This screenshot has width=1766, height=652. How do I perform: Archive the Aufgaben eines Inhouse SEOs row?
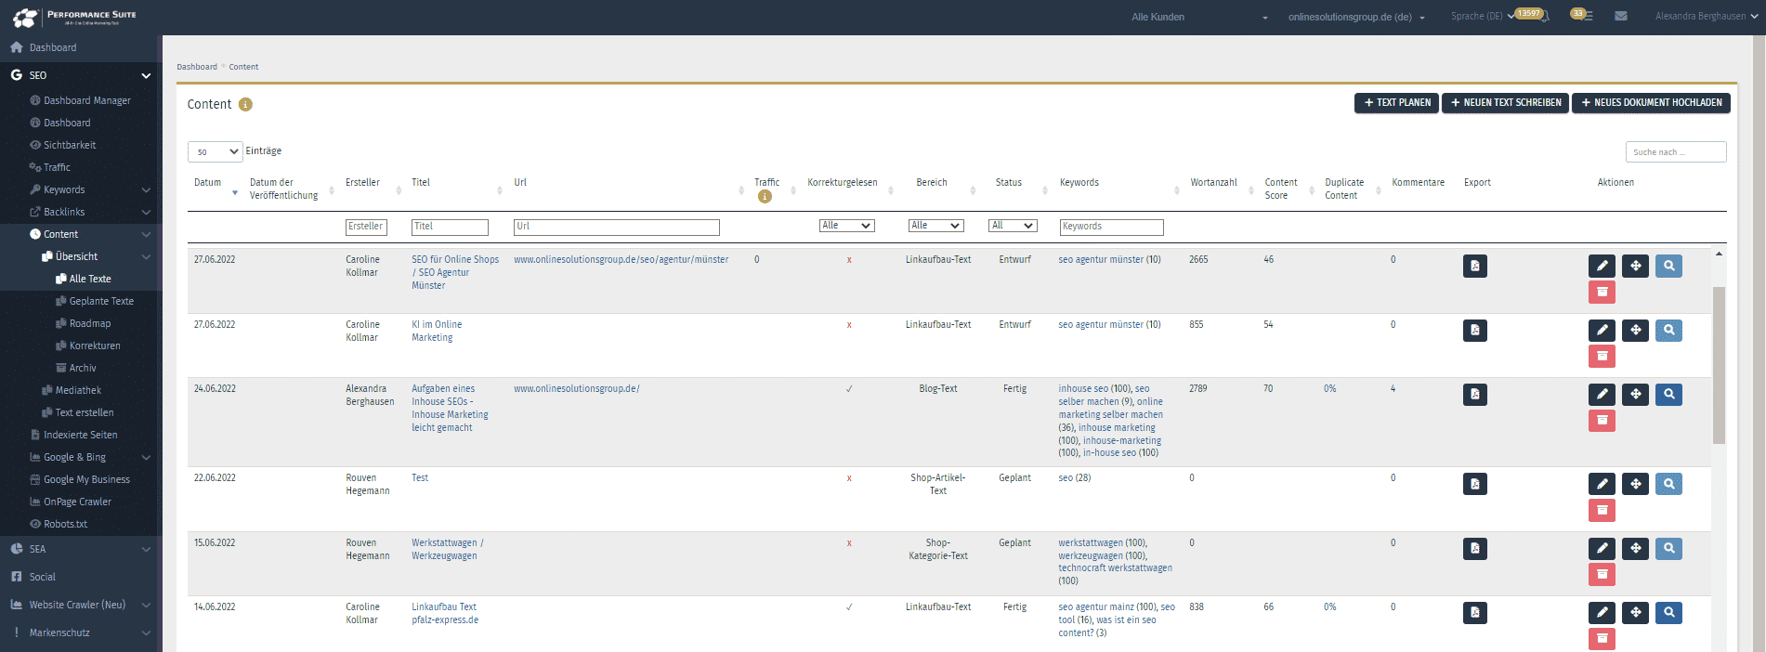1602,421
